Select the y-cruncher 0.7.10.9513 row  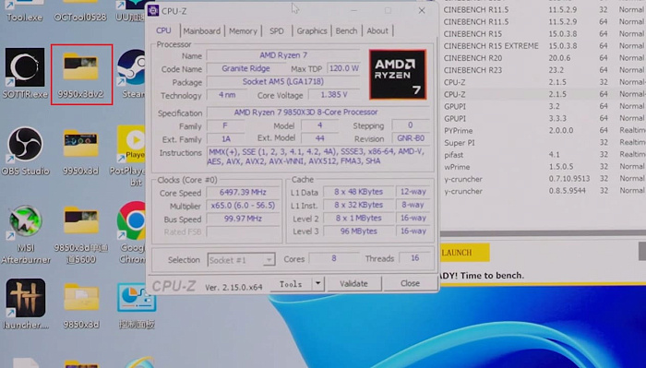pyautogui.click(x=544, y=179)
